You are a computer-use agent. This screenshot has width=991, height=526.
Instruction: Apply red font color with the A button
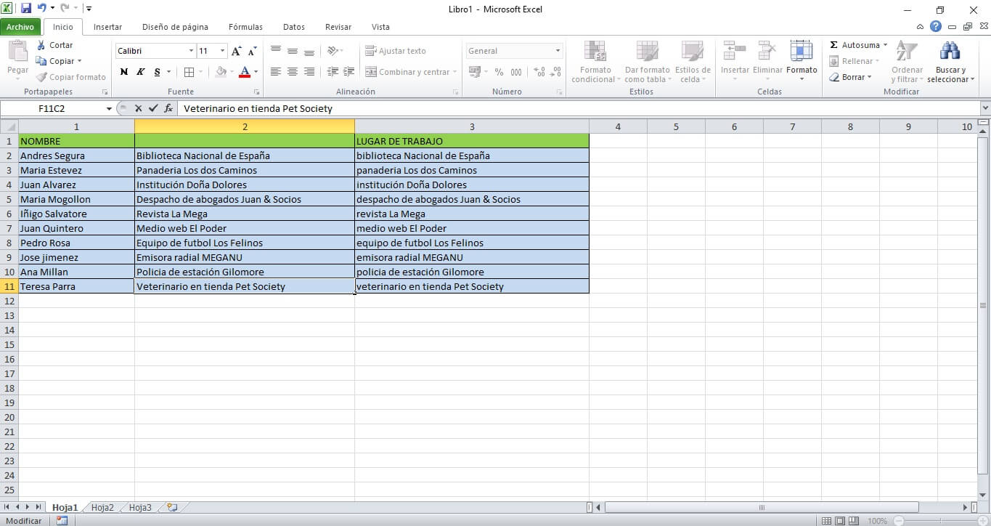pos(245,72)
